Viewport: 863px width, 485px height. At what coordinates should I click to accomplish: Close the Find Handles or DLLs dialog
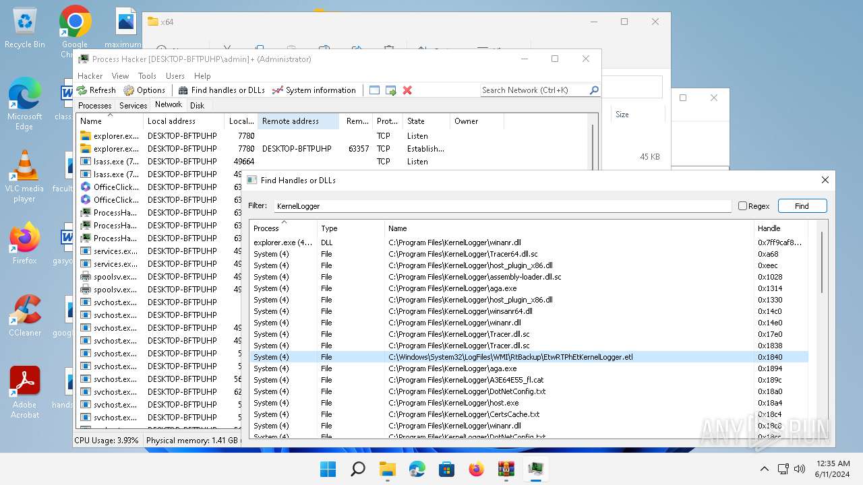[825, 180]
